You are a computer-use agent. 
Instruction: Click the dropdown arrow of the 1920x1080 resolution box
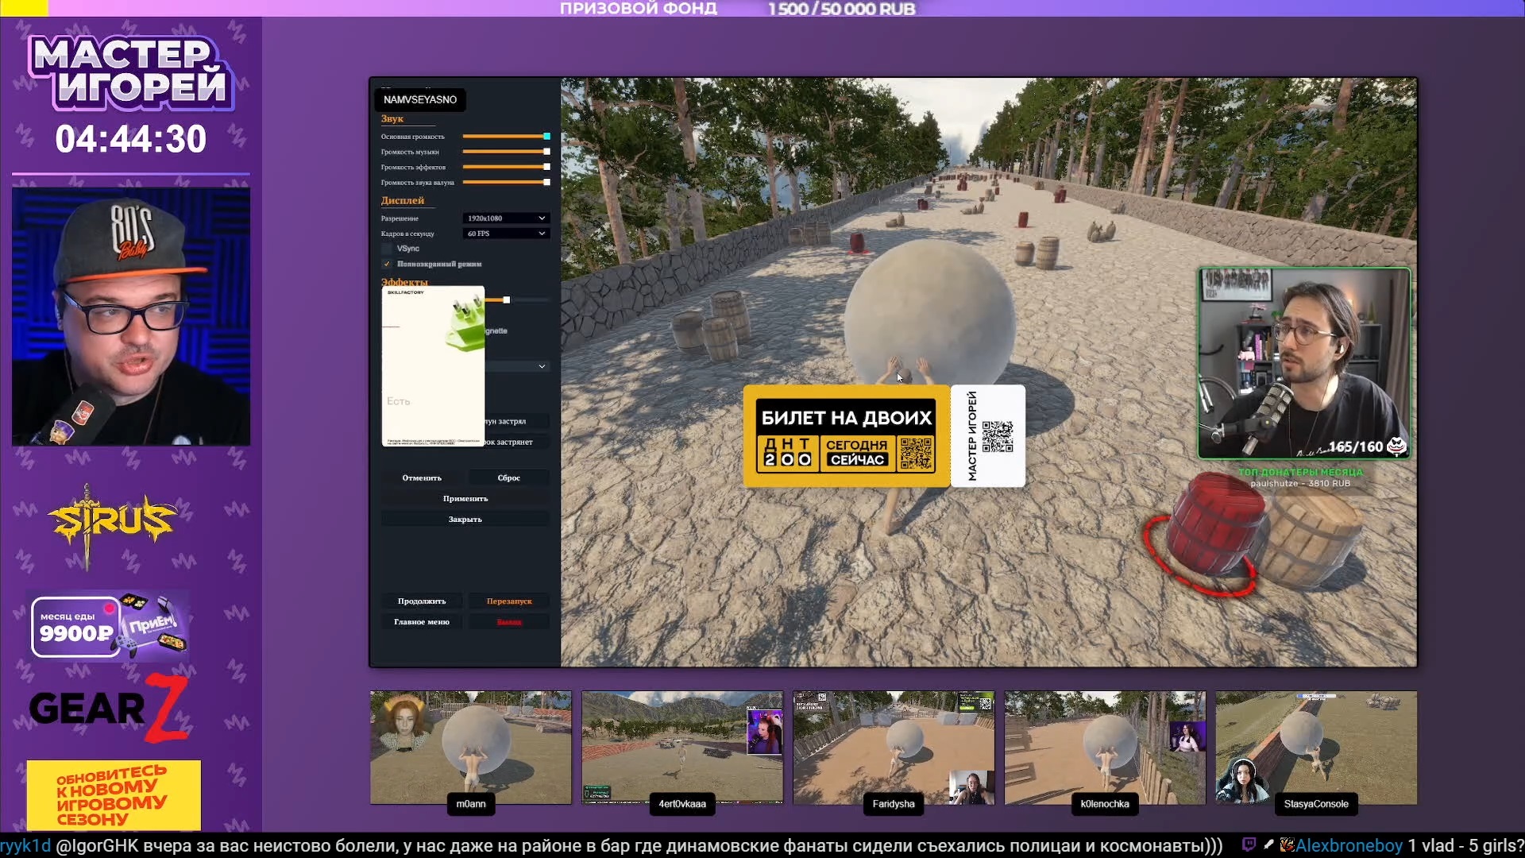coord(542,218)
